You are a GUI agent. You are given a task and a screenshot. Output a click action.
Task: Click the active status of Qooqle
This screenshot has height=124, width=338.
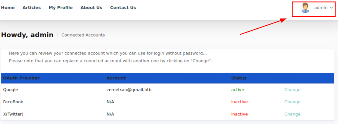(237, 90)
